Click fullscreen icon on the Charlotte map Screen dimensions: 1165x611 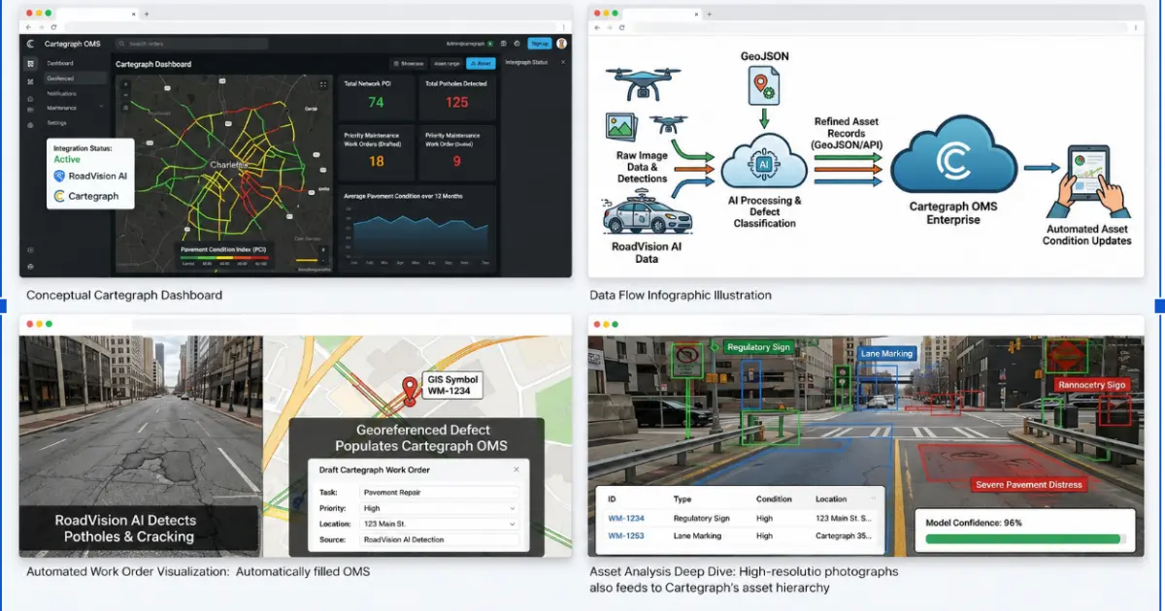coord(323,84)
